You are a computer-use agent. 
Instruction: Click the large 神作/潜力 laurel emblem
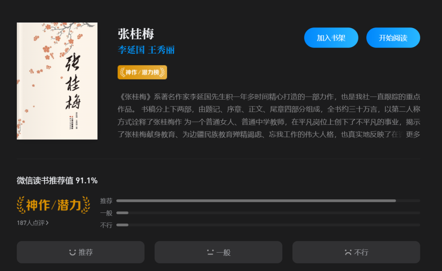coord(53,205)
